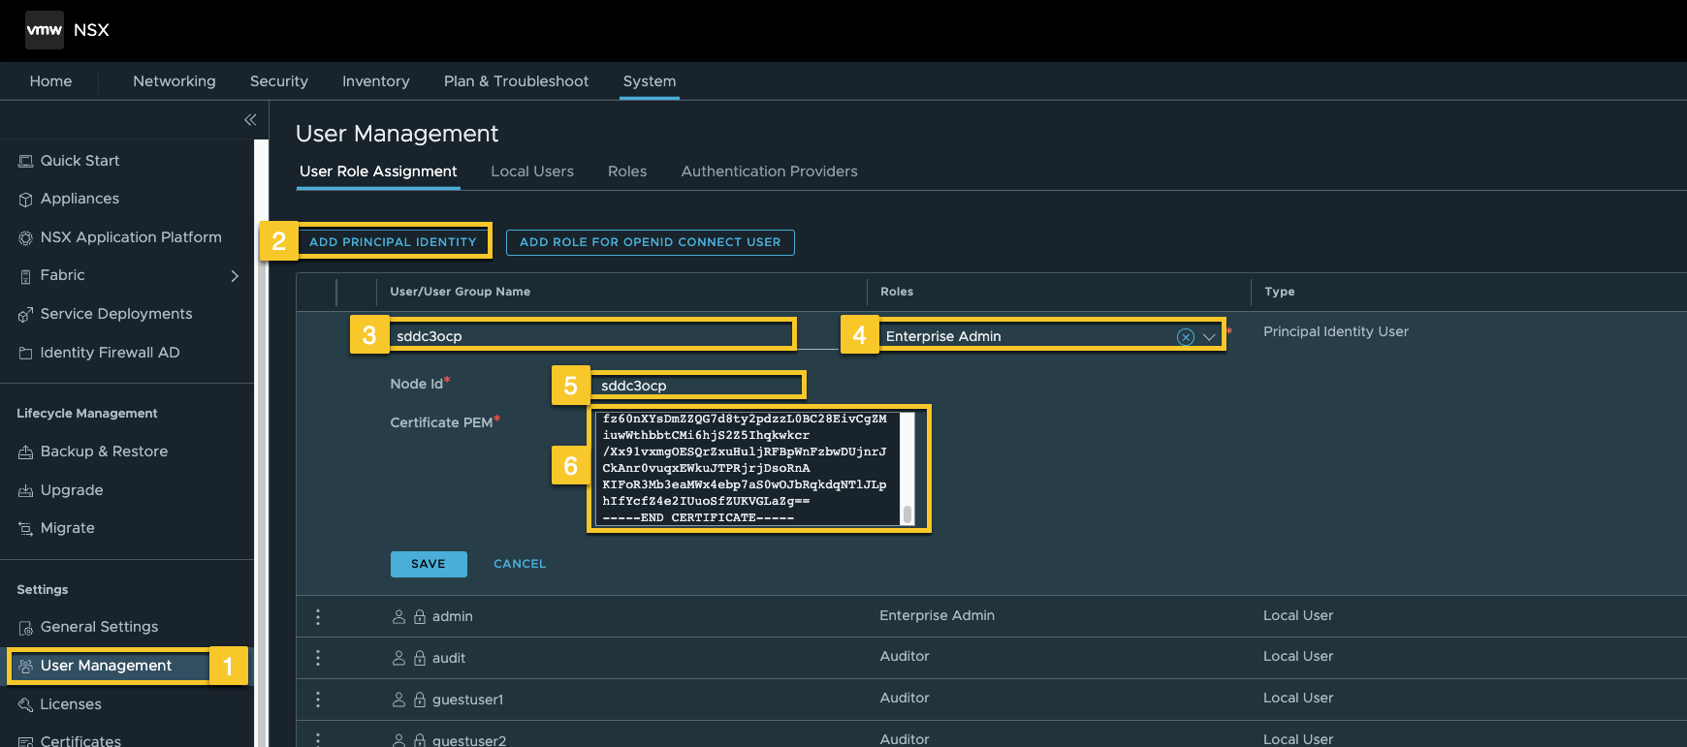
Task: Open the Upgrade page
Action: pyautogui.click(x=72, y=490)
